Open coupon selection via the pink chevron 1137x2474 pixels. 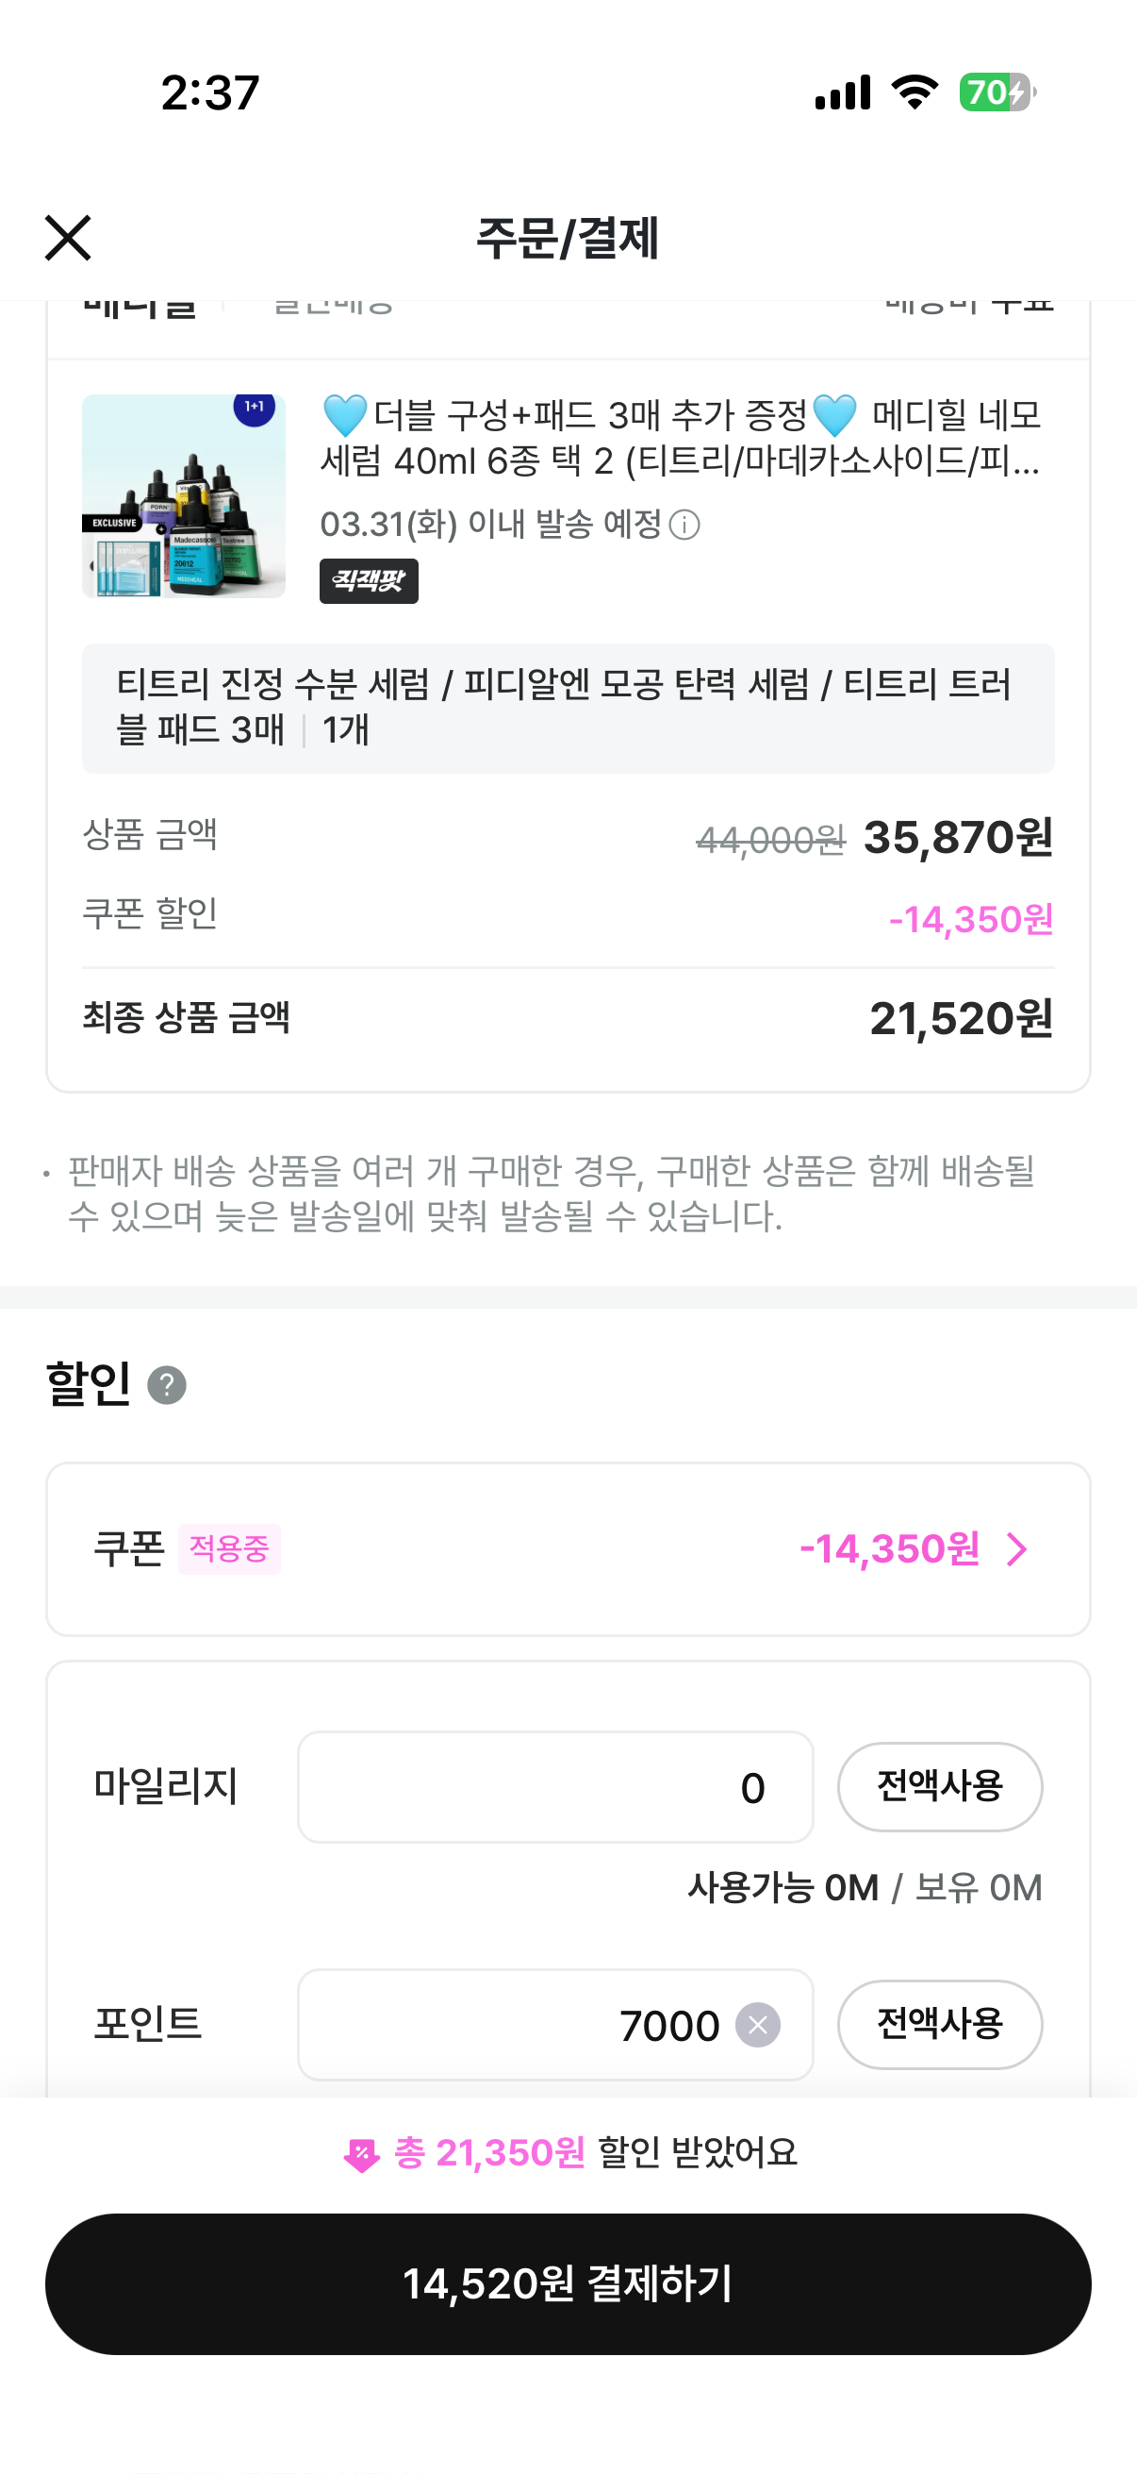(x=1017, y=1548)
